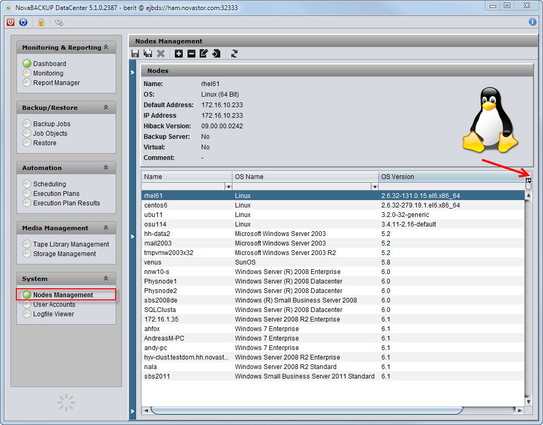Select the hh-data2 node row

pos(333,233)
